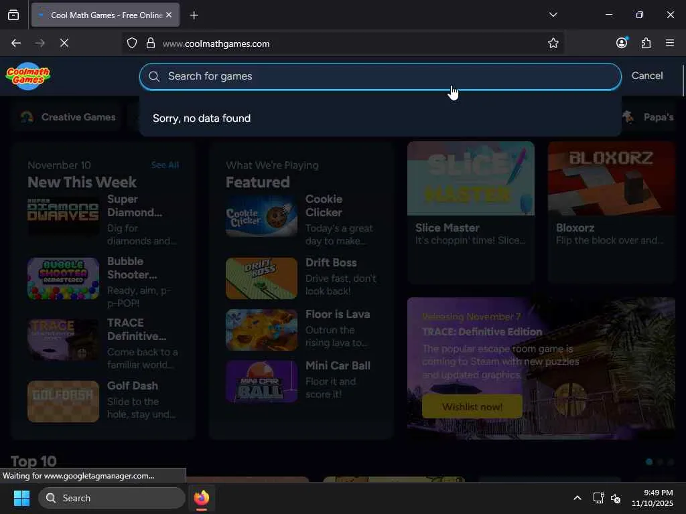Image resolution: width=686 pixels, height=514 pixels.
Task: Open the Bloxorz game card
Action: coord(611,211)
